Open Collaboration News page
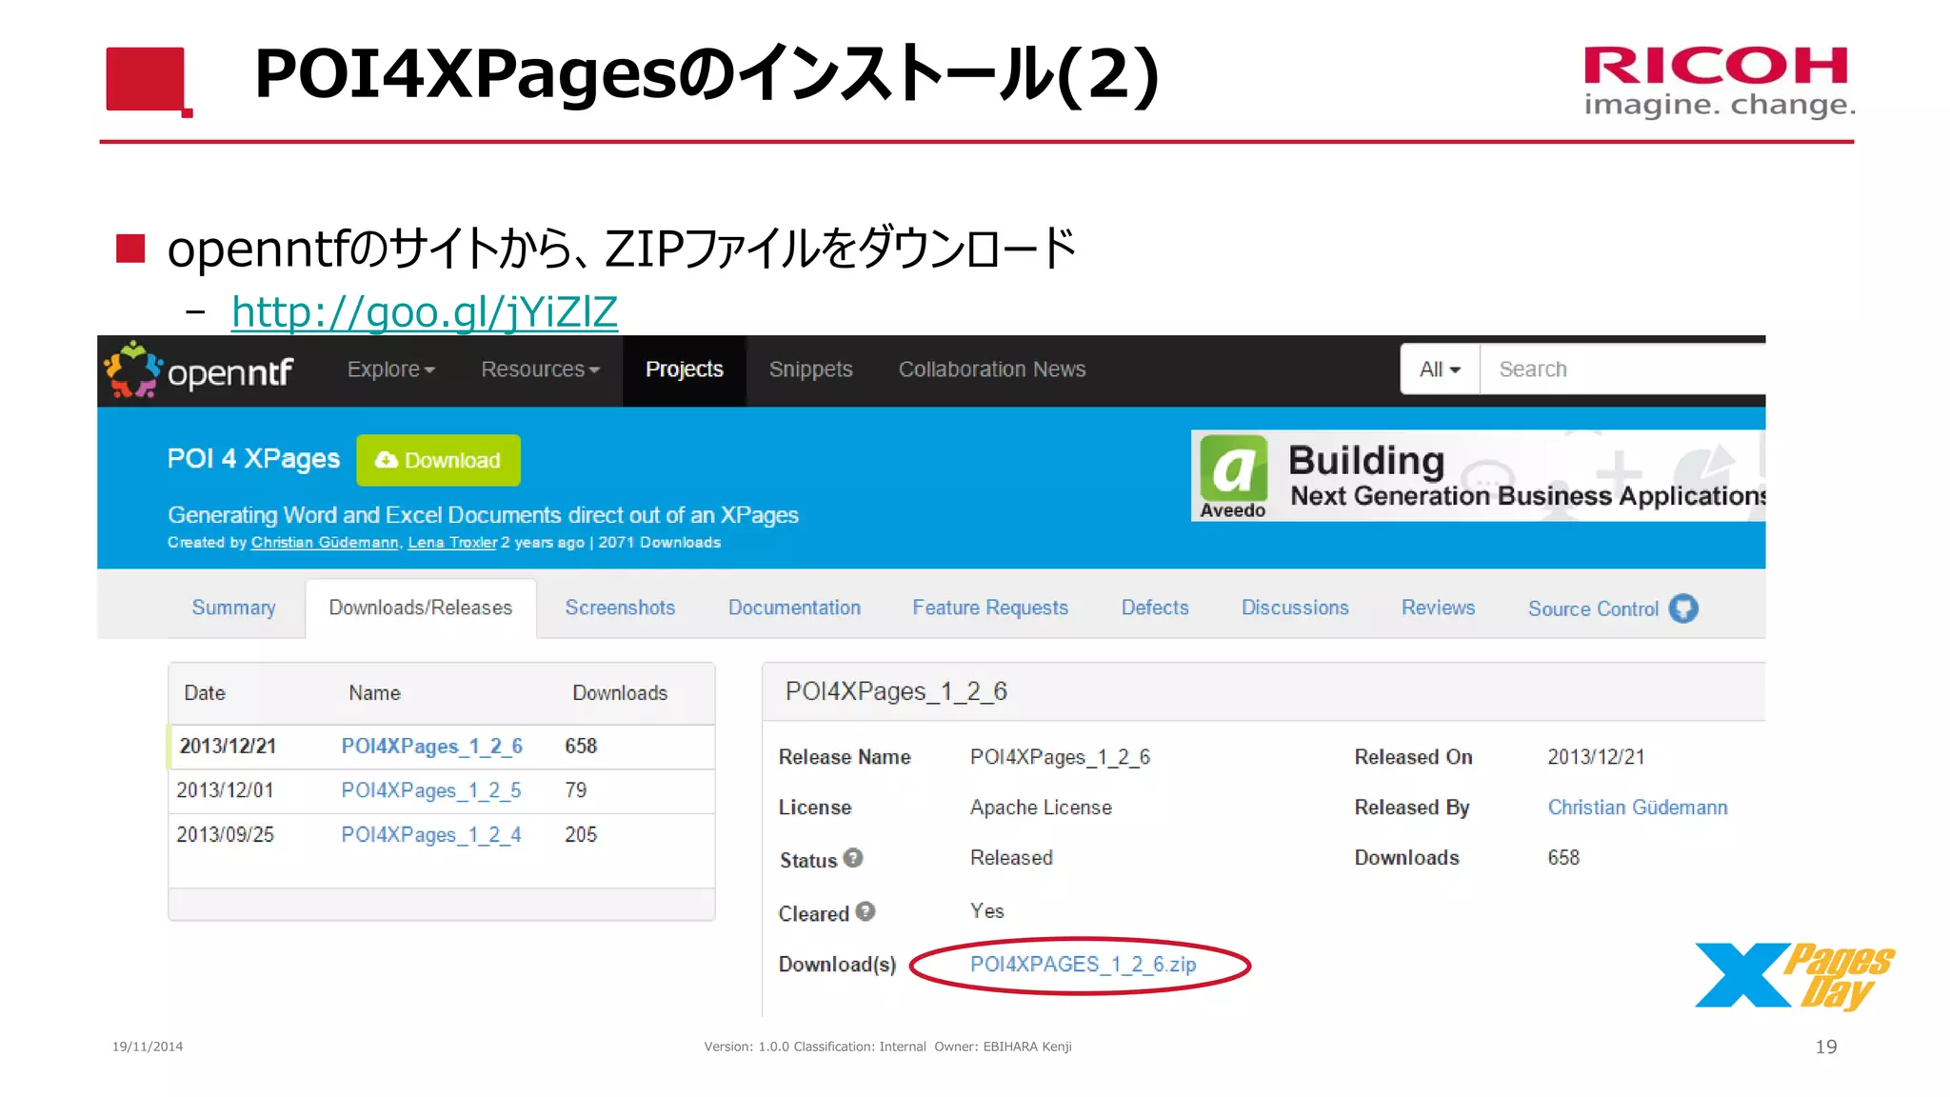The height and width of the screenshot is (1097, 1950). (992, 369)
